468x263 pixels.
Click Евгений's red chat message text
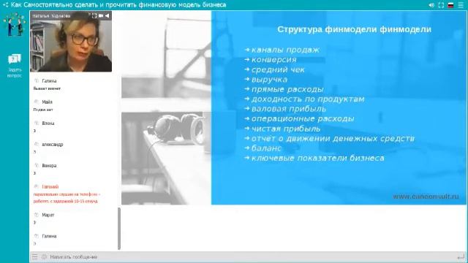click(x=67, y=198)
